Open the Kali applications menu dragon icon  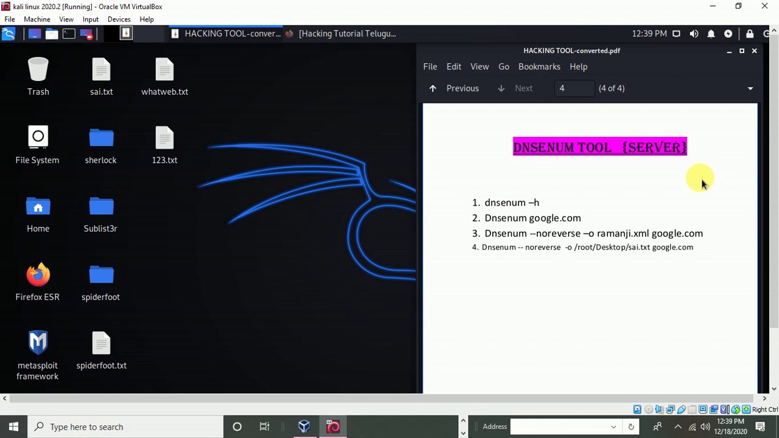9,34
